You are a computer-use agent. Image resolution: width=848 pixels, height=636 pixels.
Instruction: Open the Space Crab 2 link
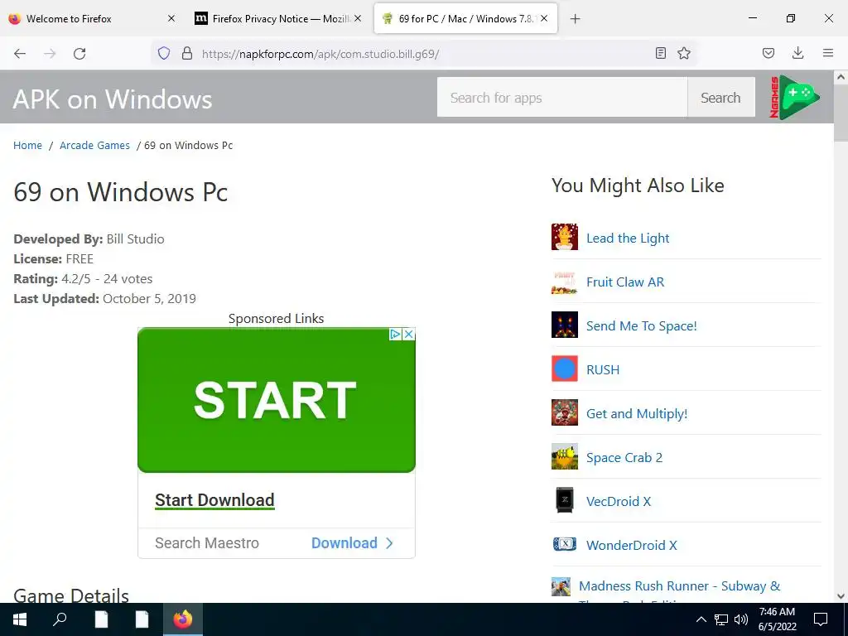coord(624,457)
